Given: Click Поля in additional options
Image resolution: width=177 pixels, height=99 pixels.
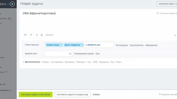Looking at the screenshot, I should [x=118, y=62].
